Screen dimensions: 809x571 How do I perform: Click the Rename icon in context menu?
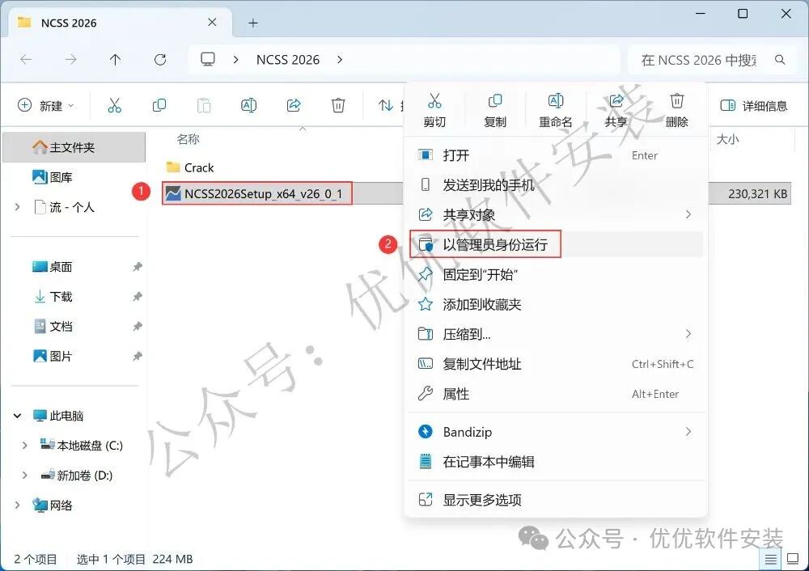pos(556,100)
